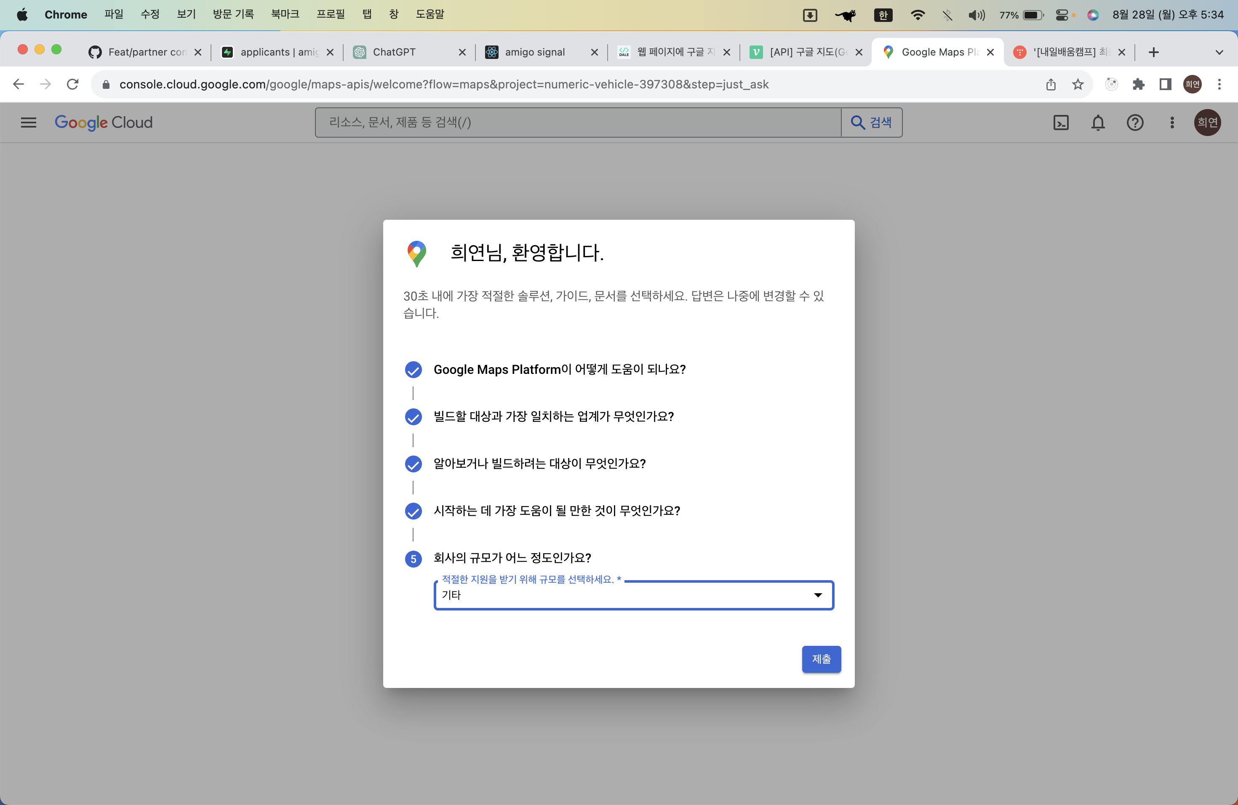Bookmark this page with the star
Screen dimensions: 1238x805
coord(1078,84)
